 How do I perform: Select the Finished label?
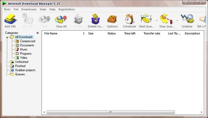(20, 66)
